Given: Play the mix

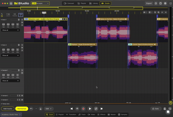Looking at the screenshot, I should click(90, 109).
